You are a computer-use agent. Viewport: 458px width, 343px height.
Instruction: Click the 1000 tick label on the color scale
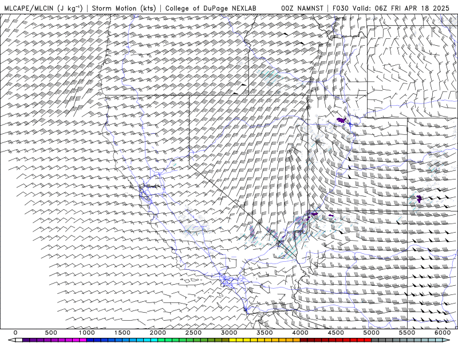(x=87, y=333)
